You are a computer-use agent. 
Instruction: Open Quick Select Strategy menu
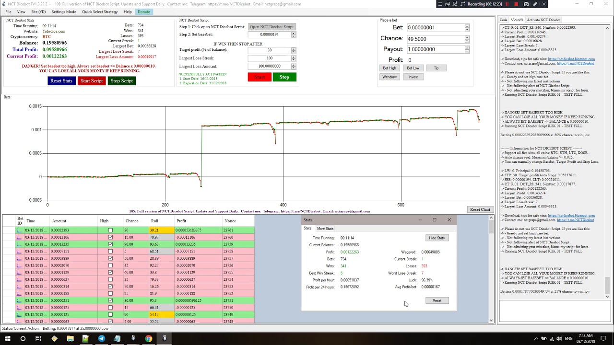[x=100, y=11]
